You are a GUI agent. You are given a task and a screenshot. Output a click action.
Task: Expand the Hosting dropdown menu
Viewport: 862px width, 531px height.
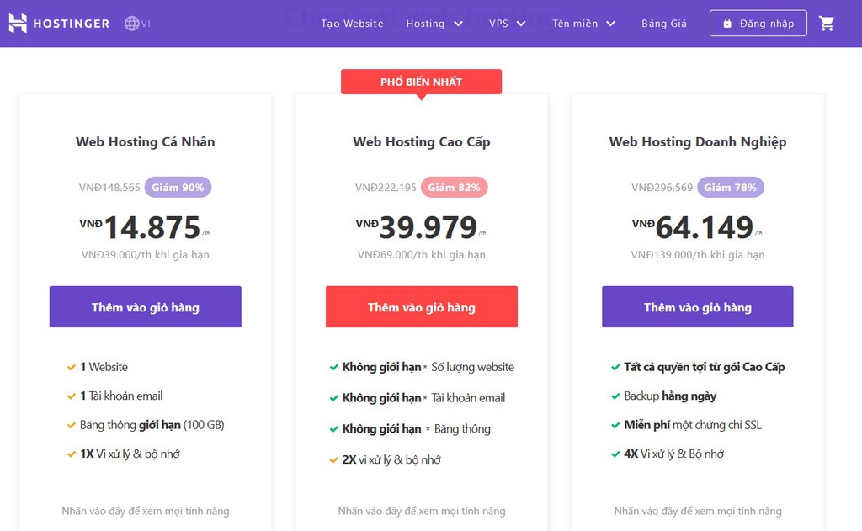tap(434, 24)
